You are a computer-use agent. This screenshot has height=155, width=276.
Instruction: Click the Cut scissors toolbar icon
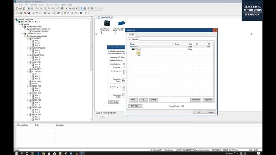[66, 9]
